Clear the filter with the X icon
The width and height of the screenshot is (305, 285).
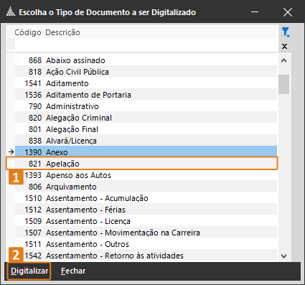284,46
